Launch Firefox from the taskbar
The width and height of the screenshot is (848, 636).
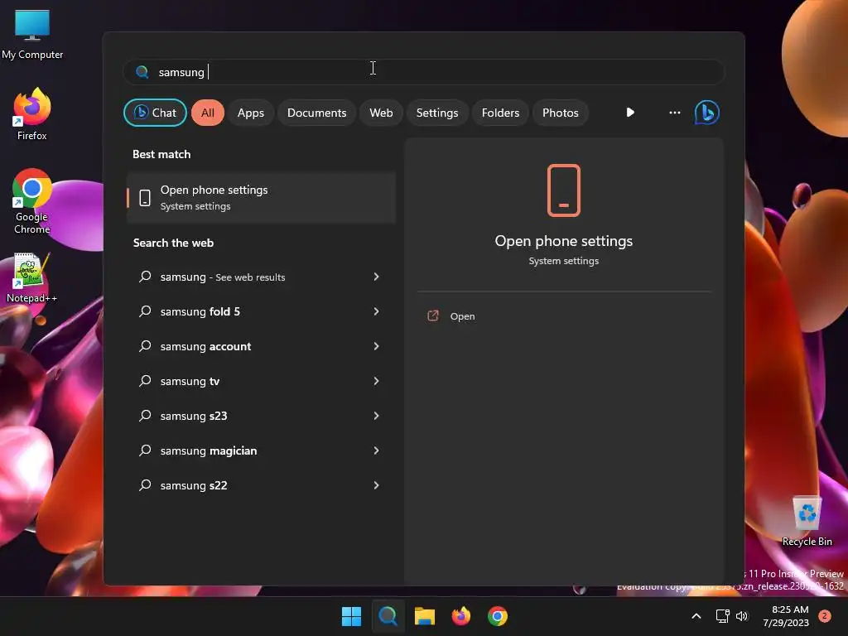[x=460, y=616]
